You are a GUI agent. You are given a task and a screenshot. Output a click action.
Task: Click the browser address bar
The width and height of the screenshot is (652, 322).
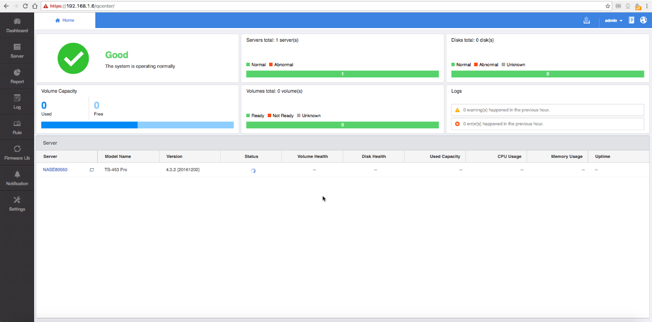326,6
